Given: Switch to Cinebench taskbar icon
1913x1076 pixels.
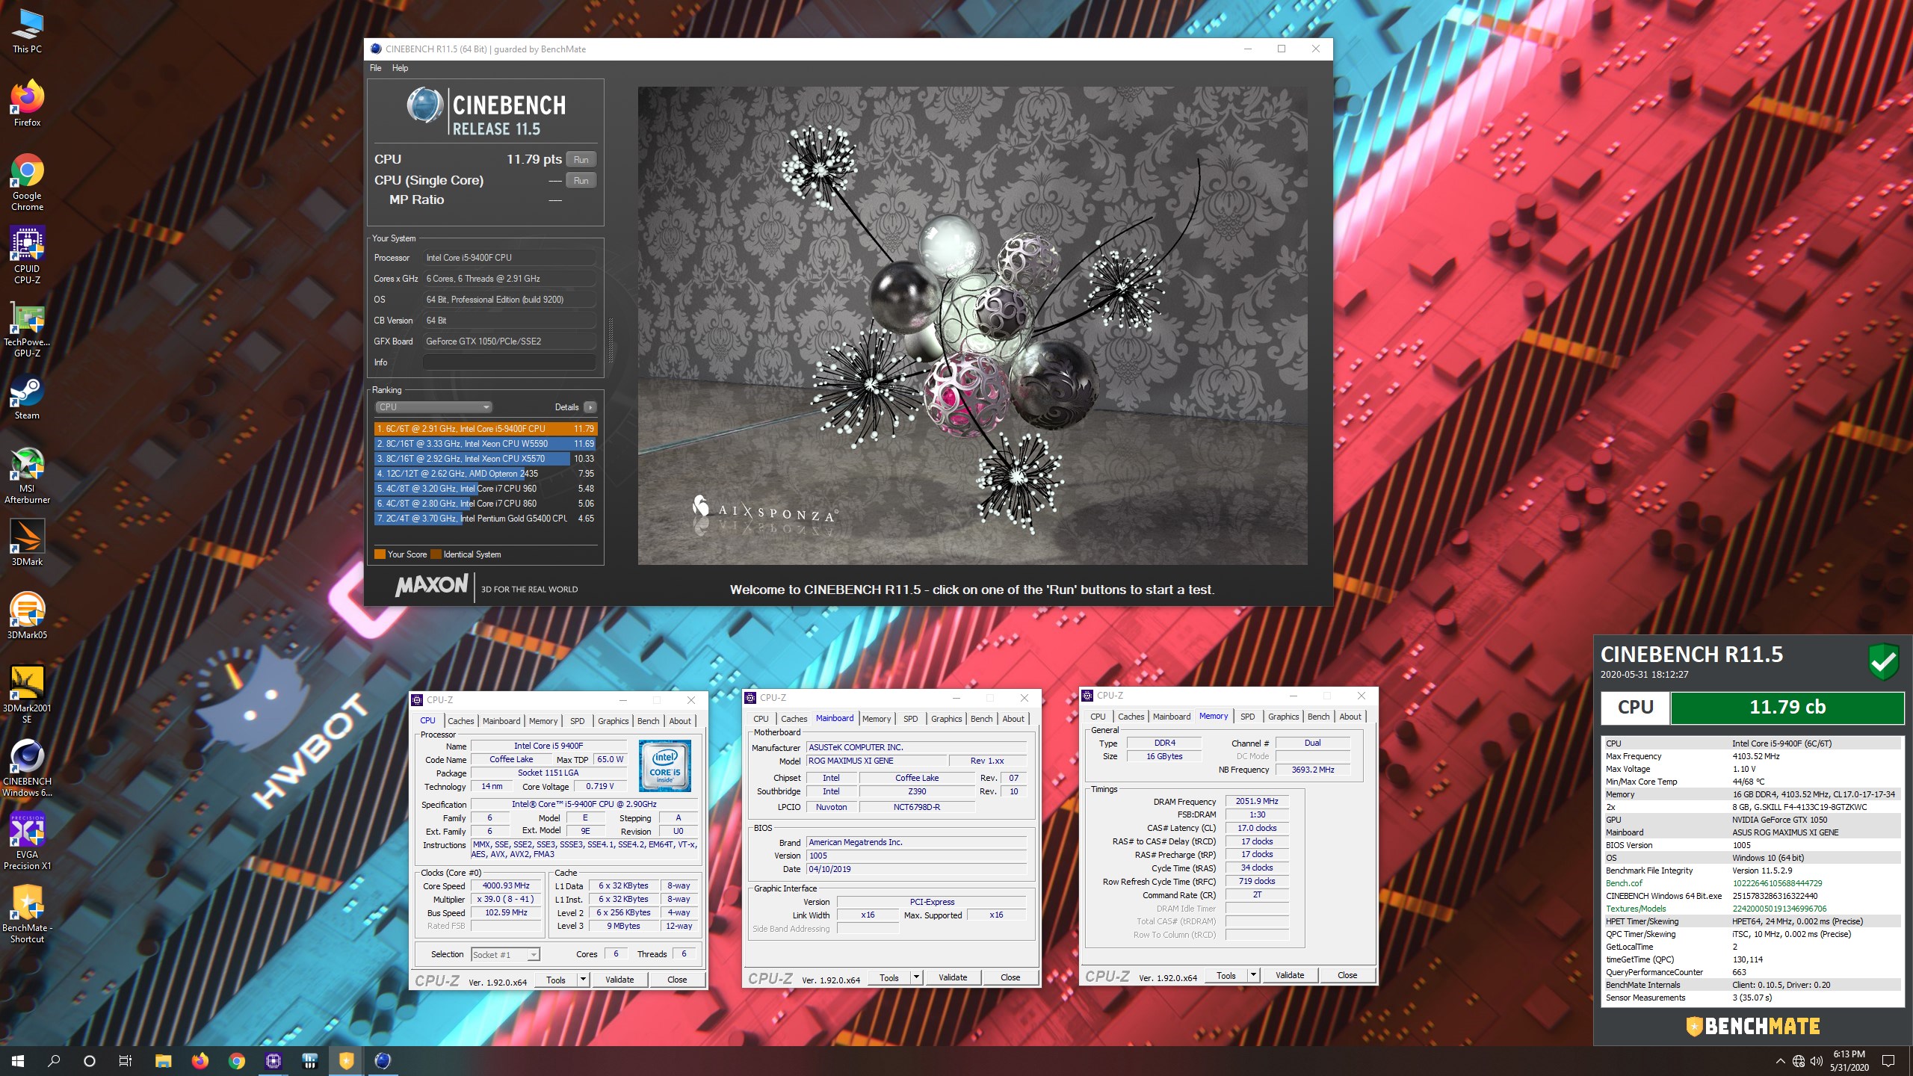Looking at the screenshot, I should [383, 1061].
